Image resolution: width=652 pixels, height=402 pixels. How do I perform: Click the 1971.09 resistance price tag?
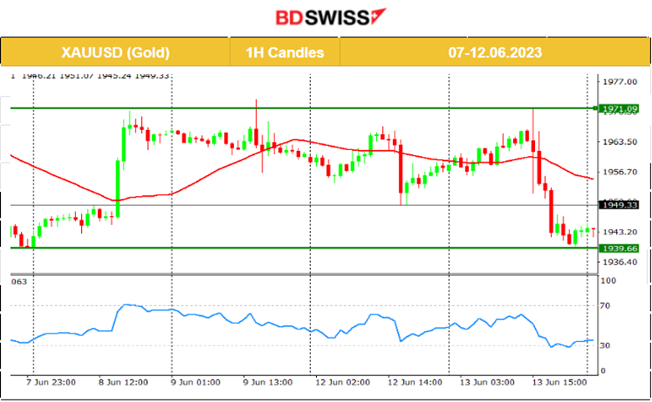[x=620, y=108]
